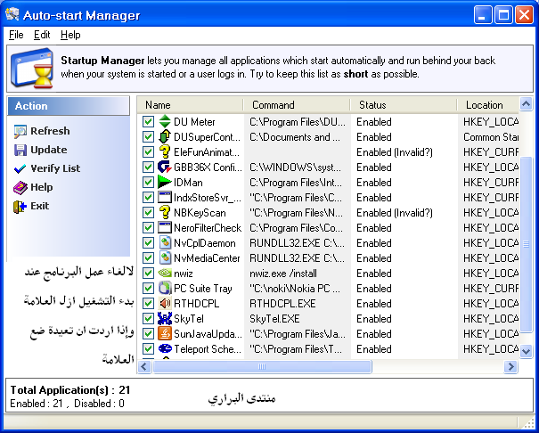The width and height of the screenshot is (539, 433).
Task: Disable the EleFunAnimat... startup checkbox
Action: 148,151
